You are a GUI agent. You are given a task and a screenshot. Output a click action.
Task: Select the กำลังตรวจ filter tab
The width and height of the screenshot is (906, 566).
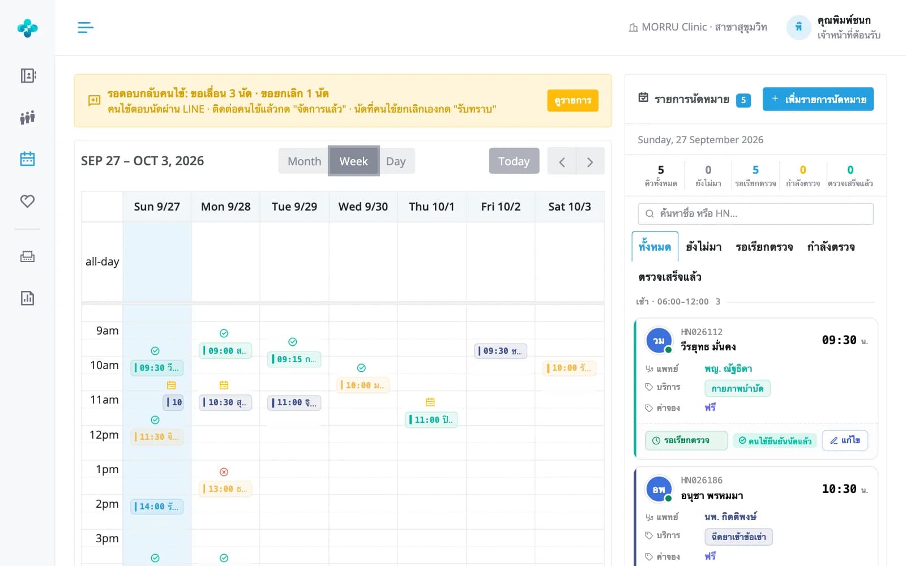(831, 247)
